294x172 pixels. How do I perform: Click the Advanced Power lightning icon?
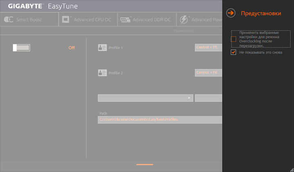[184, 20]
